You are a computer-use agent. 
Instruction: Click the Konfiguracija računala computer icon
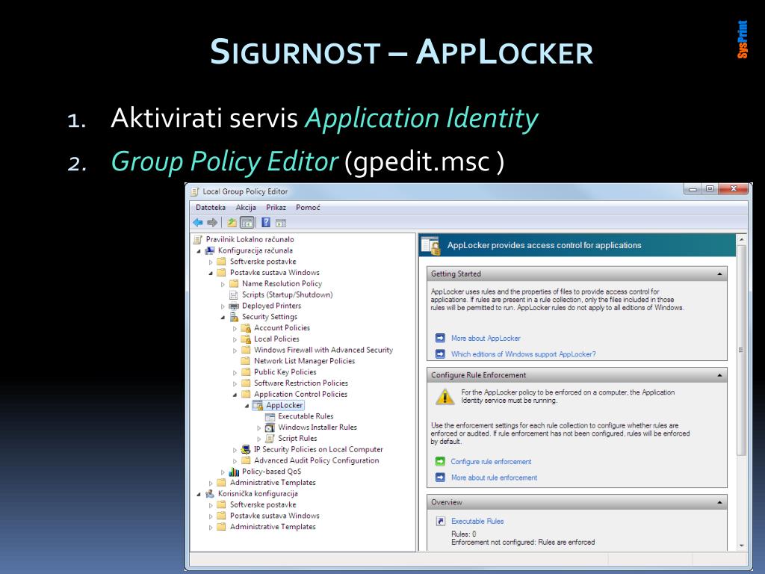click(210, 250)
